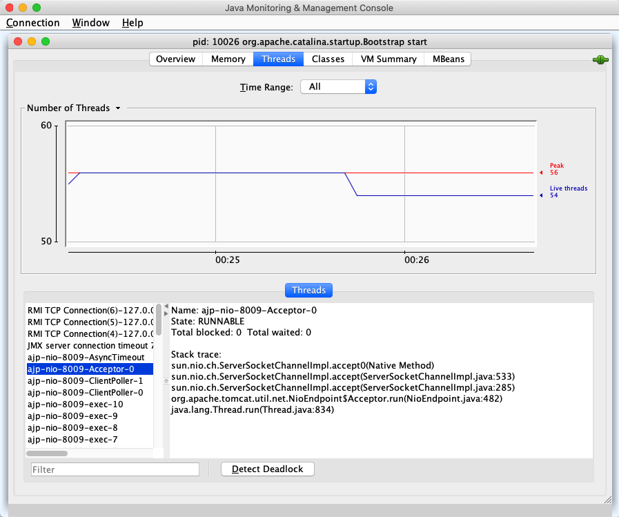The width and height of the screenshot is (619, 517).
Task: Open the Window menu
Action: tap(90, 23)
